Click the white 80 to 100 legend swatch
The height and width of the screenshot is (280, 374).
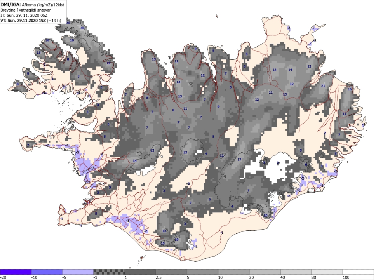[x=327, y=272]
